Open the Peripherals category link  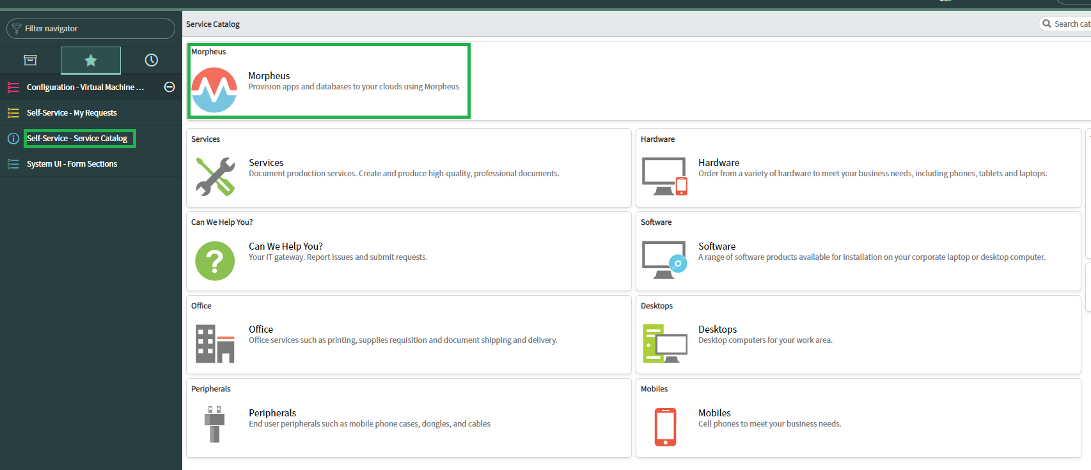point(272,413)
